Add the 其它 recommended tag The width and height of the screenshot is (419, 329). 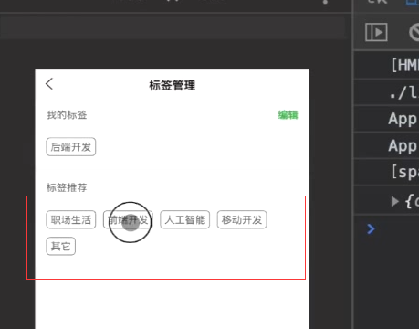click(x=61, y=246)
